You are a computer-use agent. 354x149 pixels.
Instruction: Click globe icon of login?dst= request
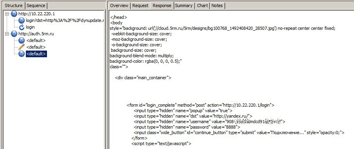click(x=22, y=20)
